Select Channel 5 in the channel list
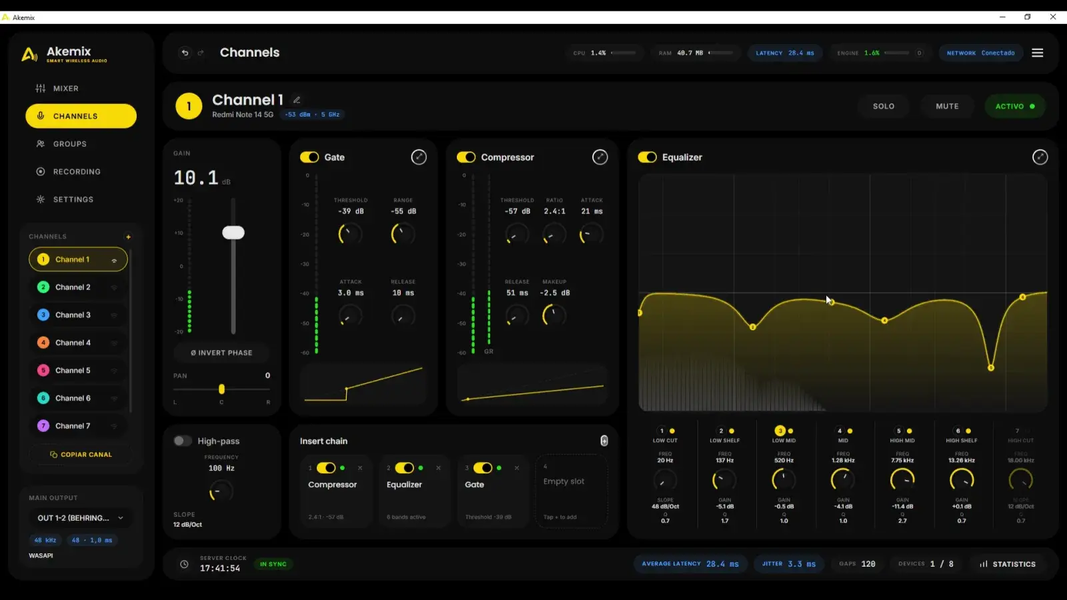Image resolution: width=1067 pixels, height=600 pixels. click(x=78, y=370)
